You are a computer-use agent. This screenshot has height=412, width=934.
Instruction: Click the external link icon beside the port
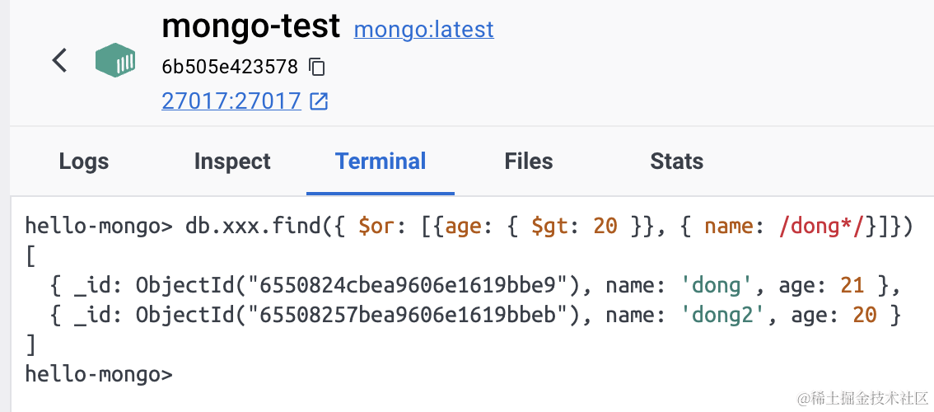[x=319, y=101]
